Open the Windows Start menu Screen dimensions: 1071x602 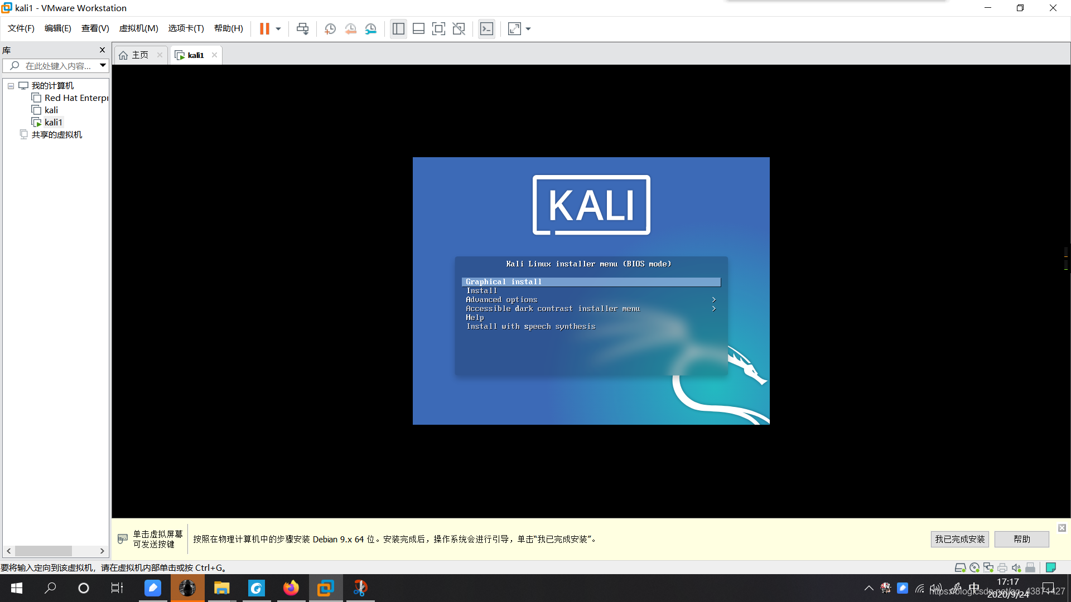pos(17,588)
